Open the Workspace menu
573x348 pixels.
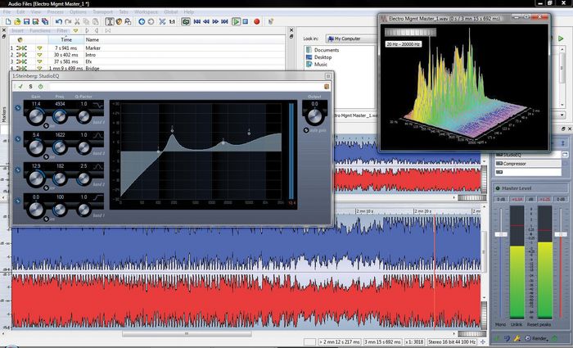[x=146, y=12]
